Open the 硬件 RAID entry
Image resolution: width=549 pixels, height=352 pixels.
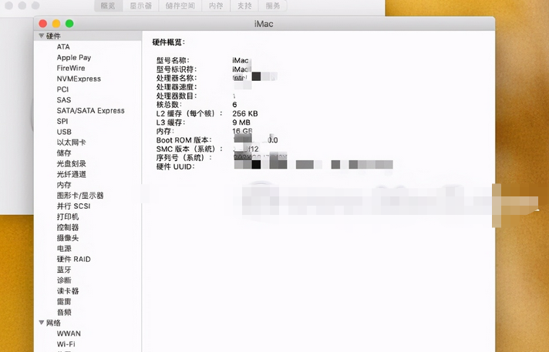(x=73, y=260)
